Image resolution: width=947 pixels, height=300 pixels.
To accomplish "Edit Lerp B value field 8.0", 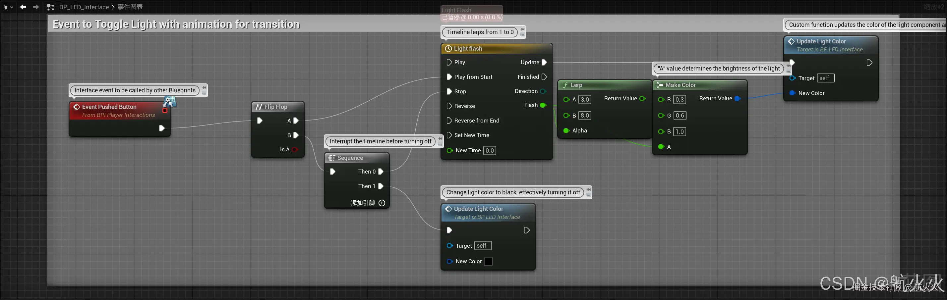I will tap(585, 116).
